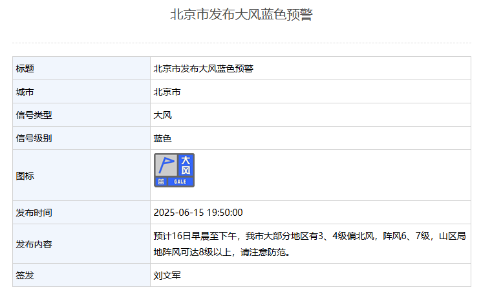Viewport: 481px width, 296px height.
Task: Click the 发布内容 row label
Action: point(34,244)
